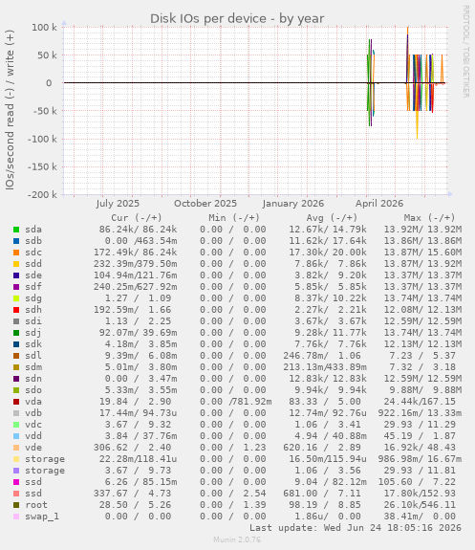Screen dimensions: 475x550
Task: Select the 'sdf' device label
Action: click(33, 287)
